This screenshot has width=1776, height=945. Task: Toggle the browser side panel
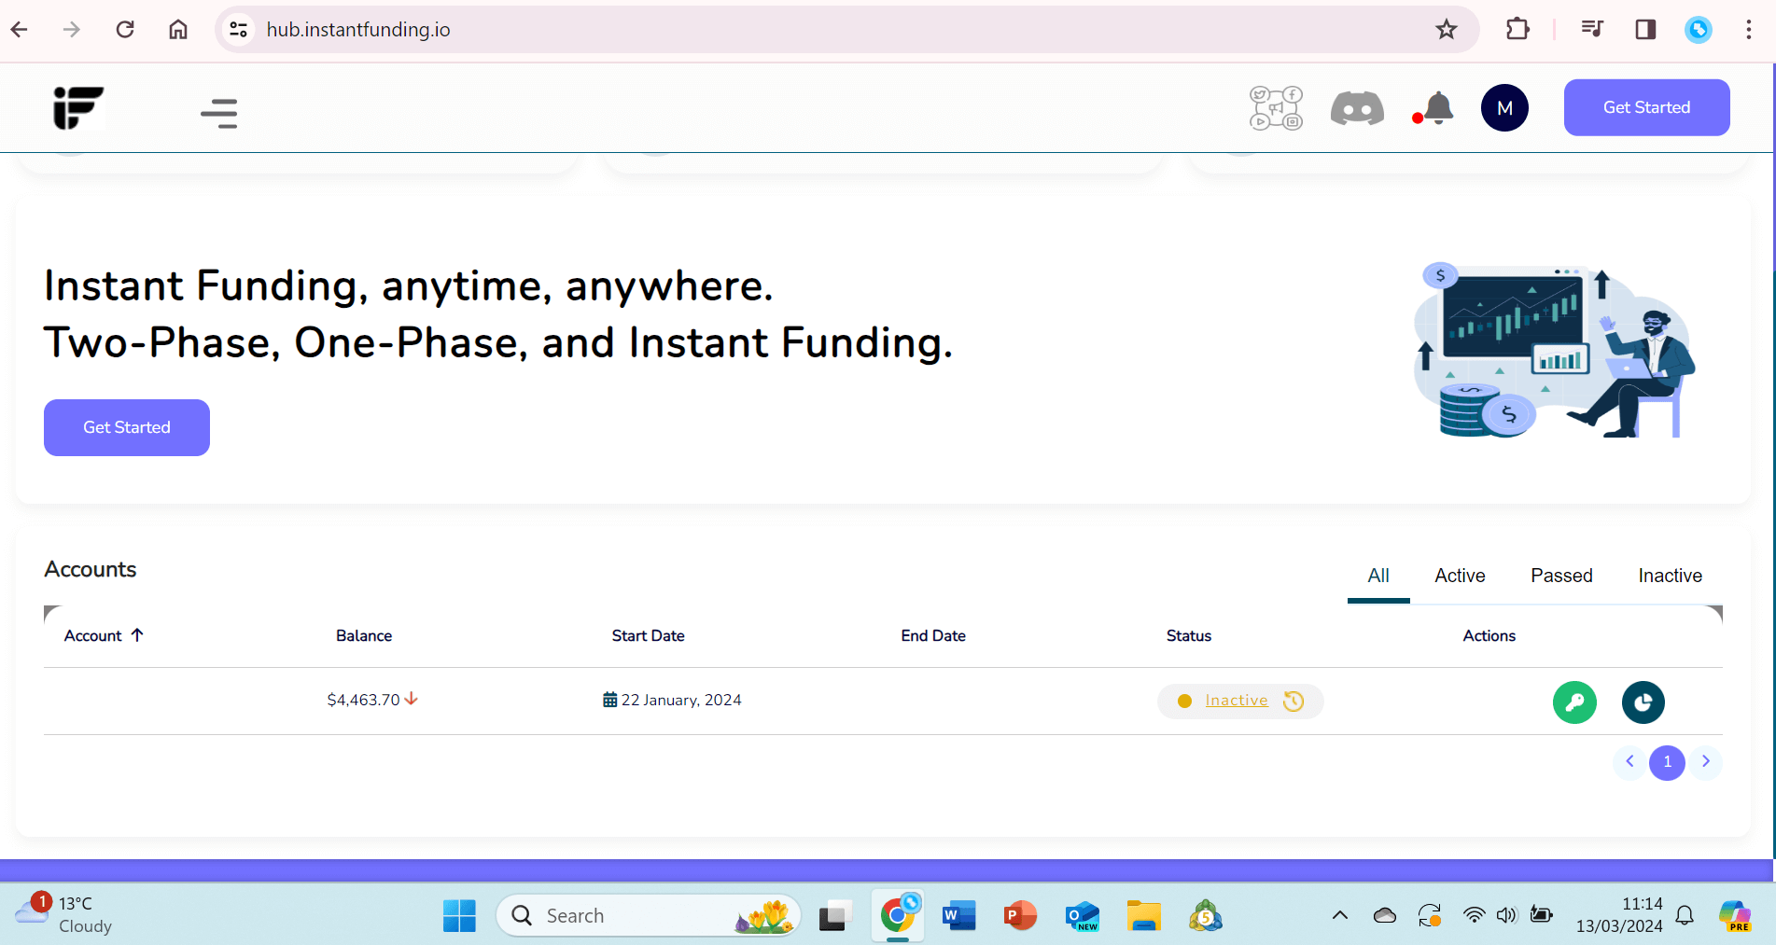coord(1645,30)
